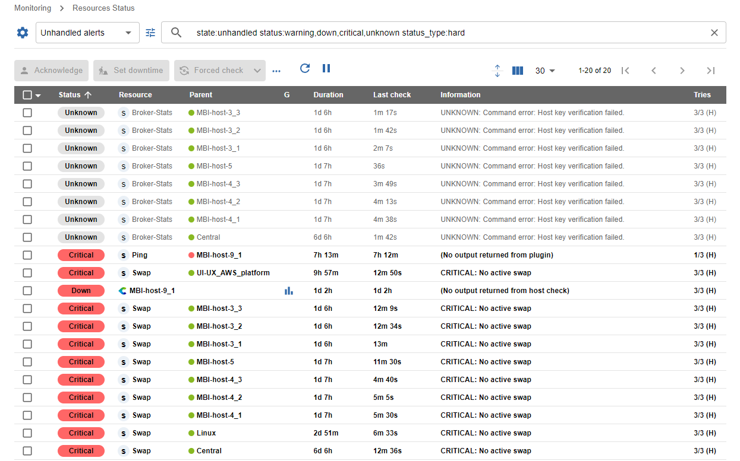
Task: Click the '7h 12m' last check cell
Action: 386,255
